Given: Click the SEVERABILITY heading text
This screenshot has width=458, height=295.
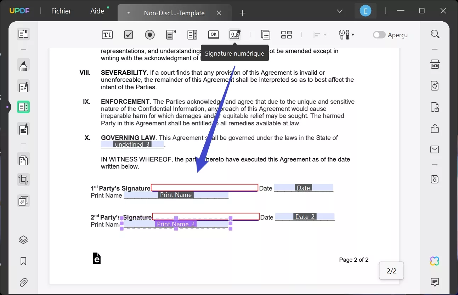Looking at the screenshot, I should pyautogui.click(x=124, y=73).
